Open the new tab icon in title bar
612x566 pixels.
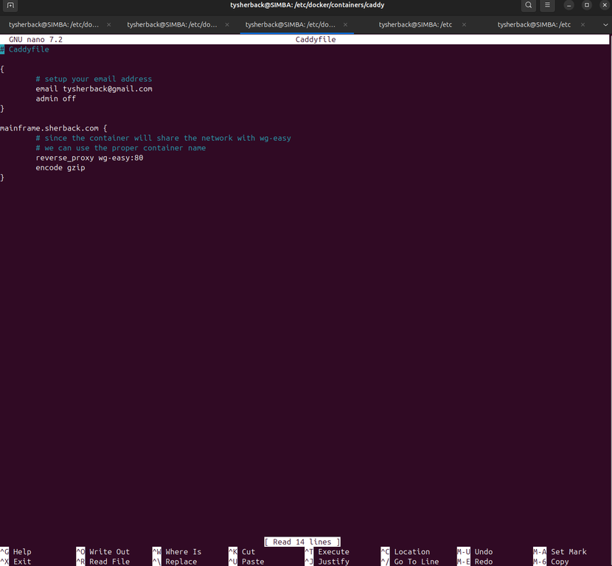click(x=10, y=5)
